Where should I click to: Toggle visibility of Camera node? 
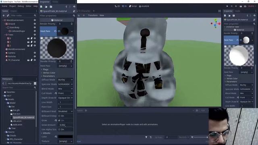35,53
